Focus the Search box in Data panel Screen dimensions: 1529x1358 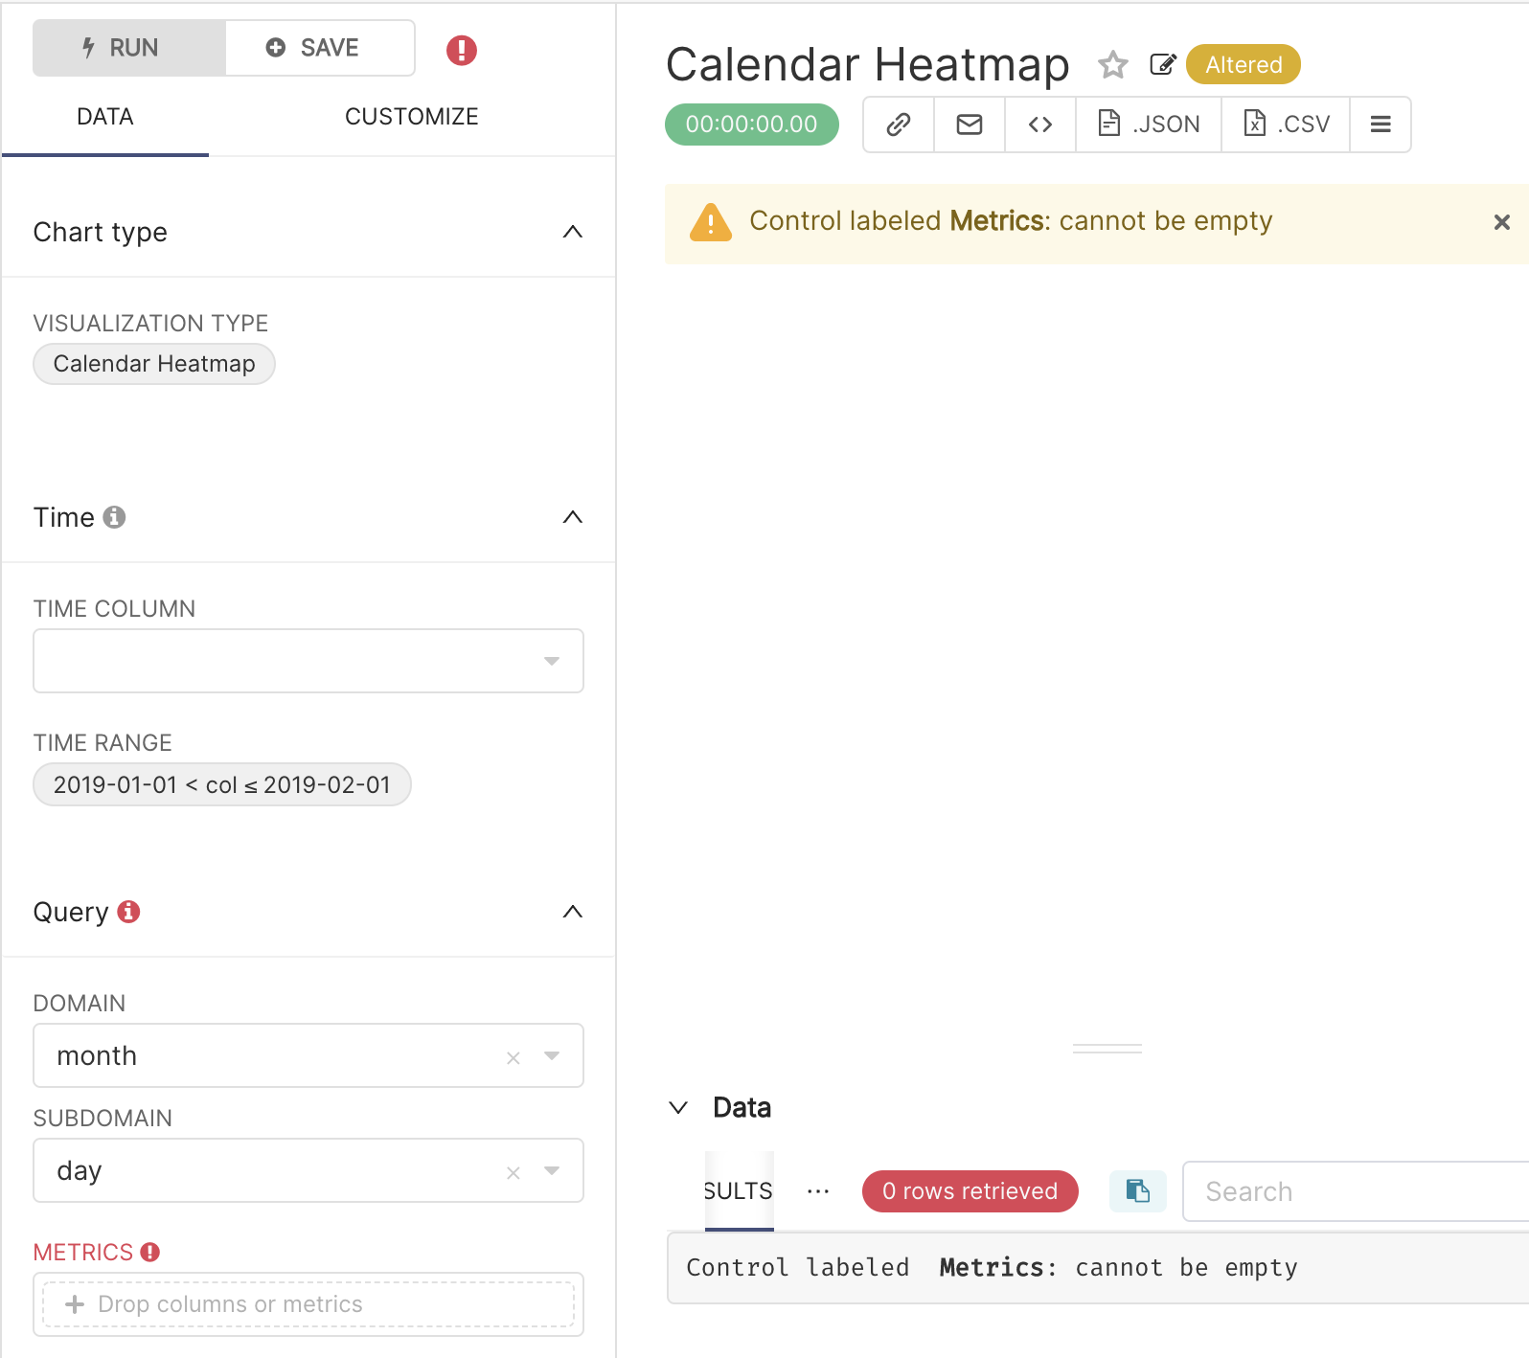click(x=1356, y=1191)
